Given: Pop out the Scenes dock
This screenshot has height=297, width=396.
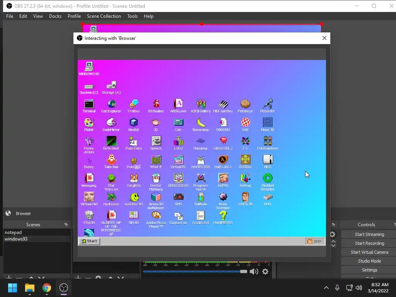Looking at the screenshot, I should point(66,225).
